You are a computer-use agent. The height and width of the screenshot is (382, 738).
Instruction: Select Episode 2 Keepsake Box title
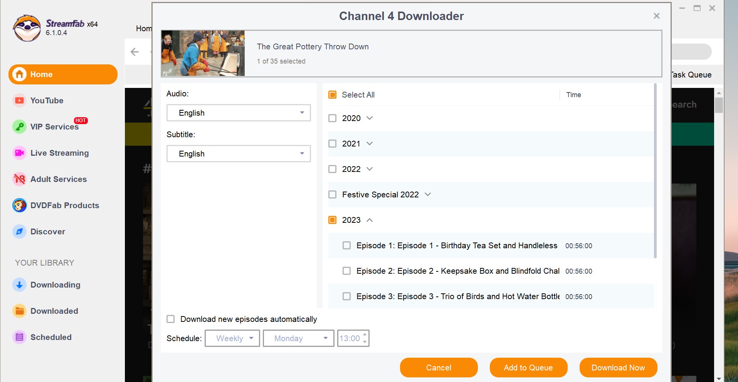click(458, 271)
